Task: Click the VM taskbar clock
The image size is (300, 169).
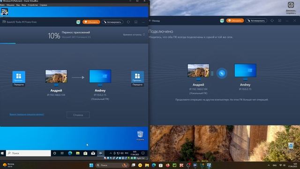Action: [135, 154]
